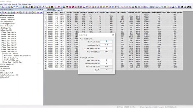This screenshot has height=108, width=193.
Task: Open the Window menu
Action: pos(24,4)
